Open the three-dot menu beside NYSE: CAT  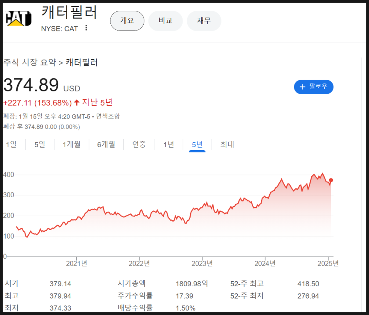click(x=86, y=28)
